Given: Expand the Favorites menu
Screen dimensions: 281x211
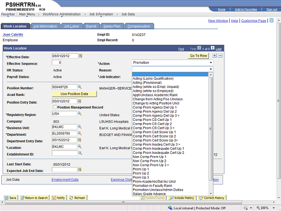Looking at the screenshot, I should click(x=8, y=14).
